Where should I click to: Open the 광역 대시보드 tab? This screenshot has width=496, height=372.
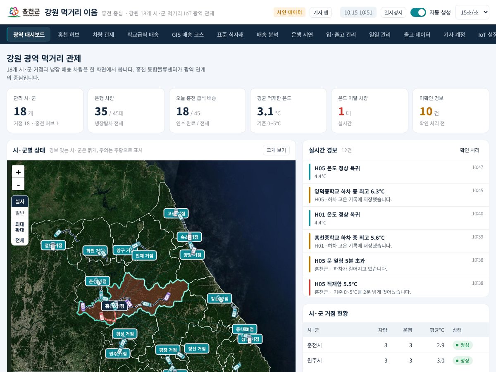(x=29, y=35)
